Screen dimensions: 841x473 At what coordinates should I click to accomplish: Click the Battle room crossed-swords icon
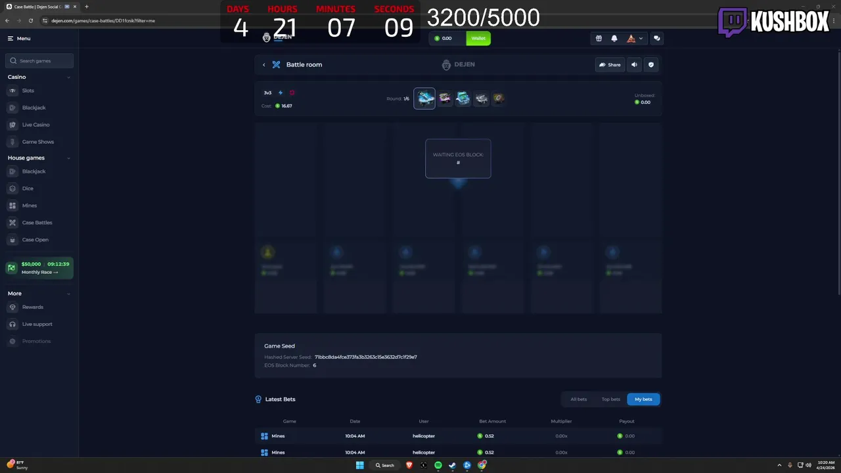[276, 65]
